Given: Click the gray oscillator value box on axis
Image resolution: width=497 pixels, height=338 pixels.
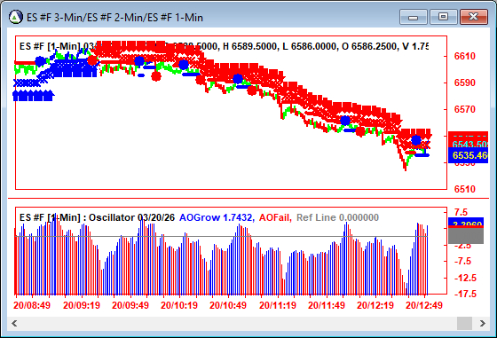Looking at the screenshot, I should [x=466, y=236].
